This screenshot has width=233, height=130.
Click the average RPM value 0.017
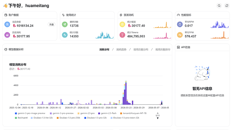pos(189,26)
